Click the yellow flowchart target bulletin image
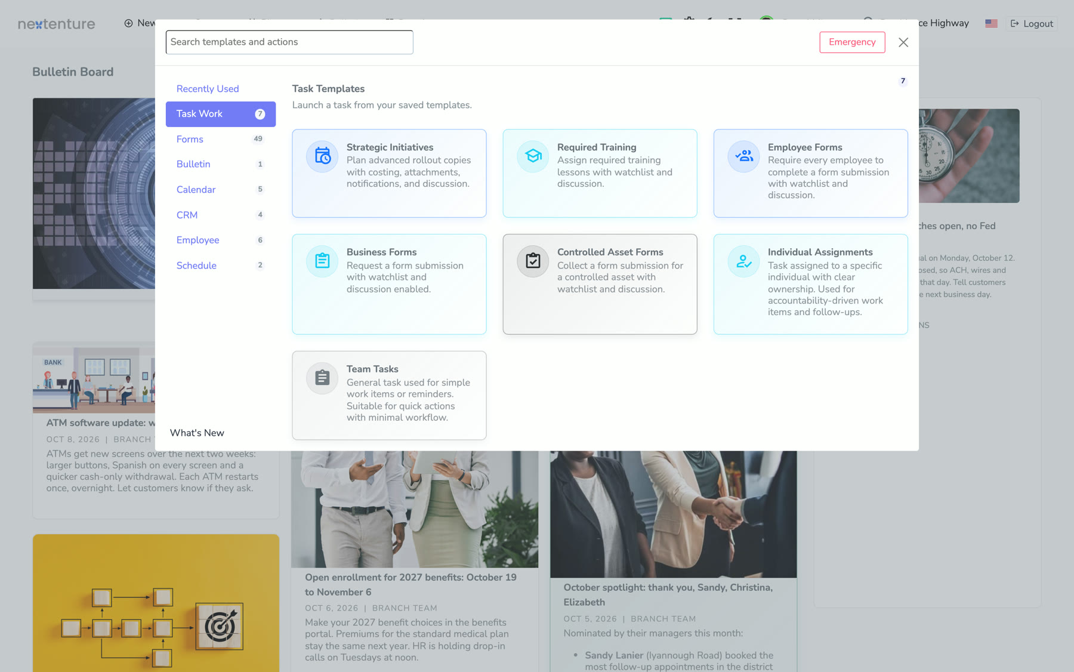 [x=156, y=603]
